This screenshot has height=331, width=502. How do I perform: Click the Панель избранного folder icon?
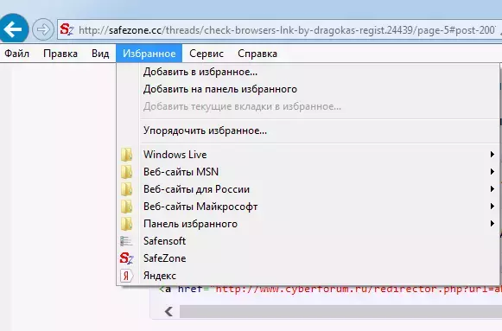point(126,224)
